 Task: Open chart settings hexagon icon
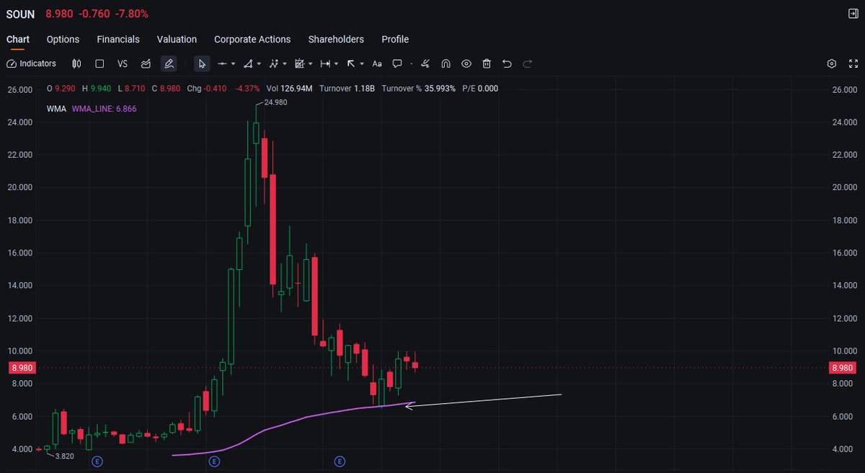pos(832,63)
